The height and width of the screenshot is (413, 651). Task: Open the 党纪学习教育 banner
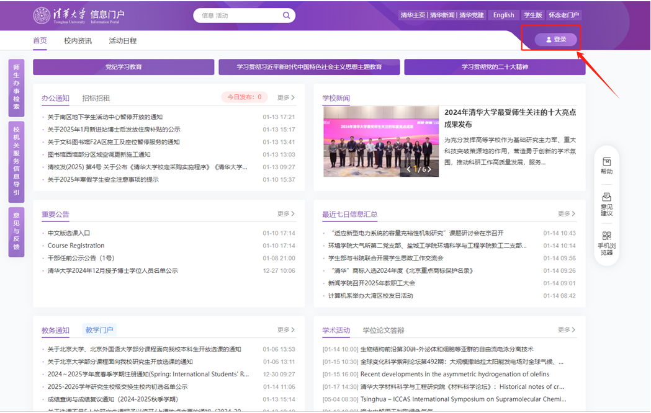[123, 67]
